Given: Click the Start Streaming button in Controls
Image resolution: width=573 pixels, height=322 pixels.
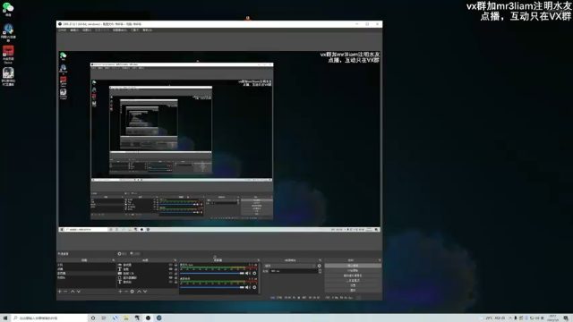Looking at the screenshot, I should 353,266.
